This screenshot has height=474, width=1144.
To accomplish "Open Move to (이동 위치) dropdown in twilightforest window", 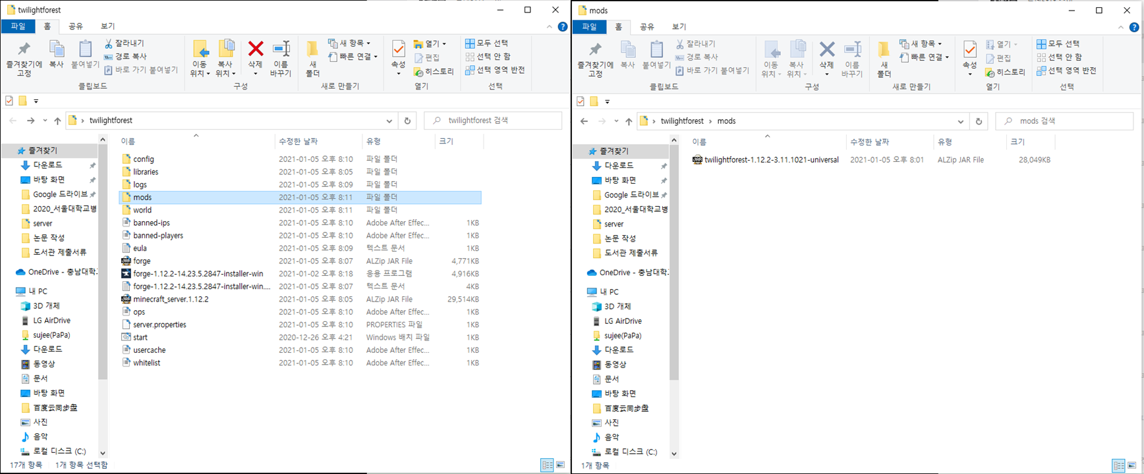I will [x=200, y=59].
